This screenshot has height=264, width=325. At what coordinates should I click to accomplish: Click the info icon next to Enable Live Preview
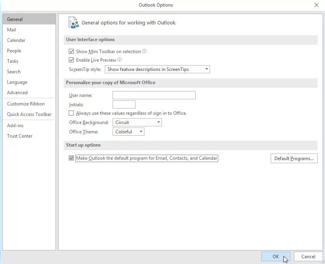tap(119, 60)
